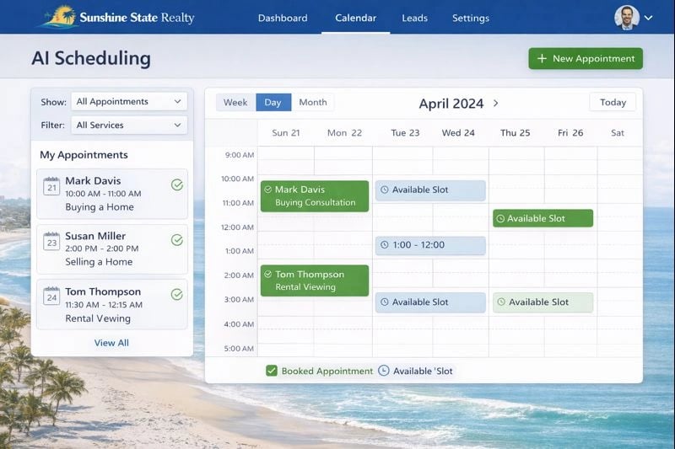675x449 pixels.
Task: Click clock icon on blue 3:00 AM slot
Action: tap(385, 302)
